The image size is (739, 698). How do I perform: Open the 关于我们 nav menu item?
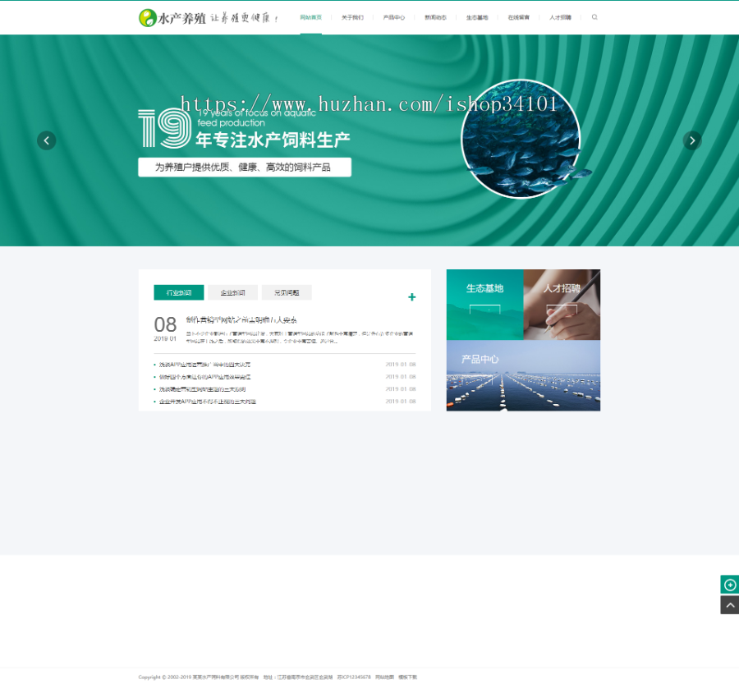pos(352,17)
